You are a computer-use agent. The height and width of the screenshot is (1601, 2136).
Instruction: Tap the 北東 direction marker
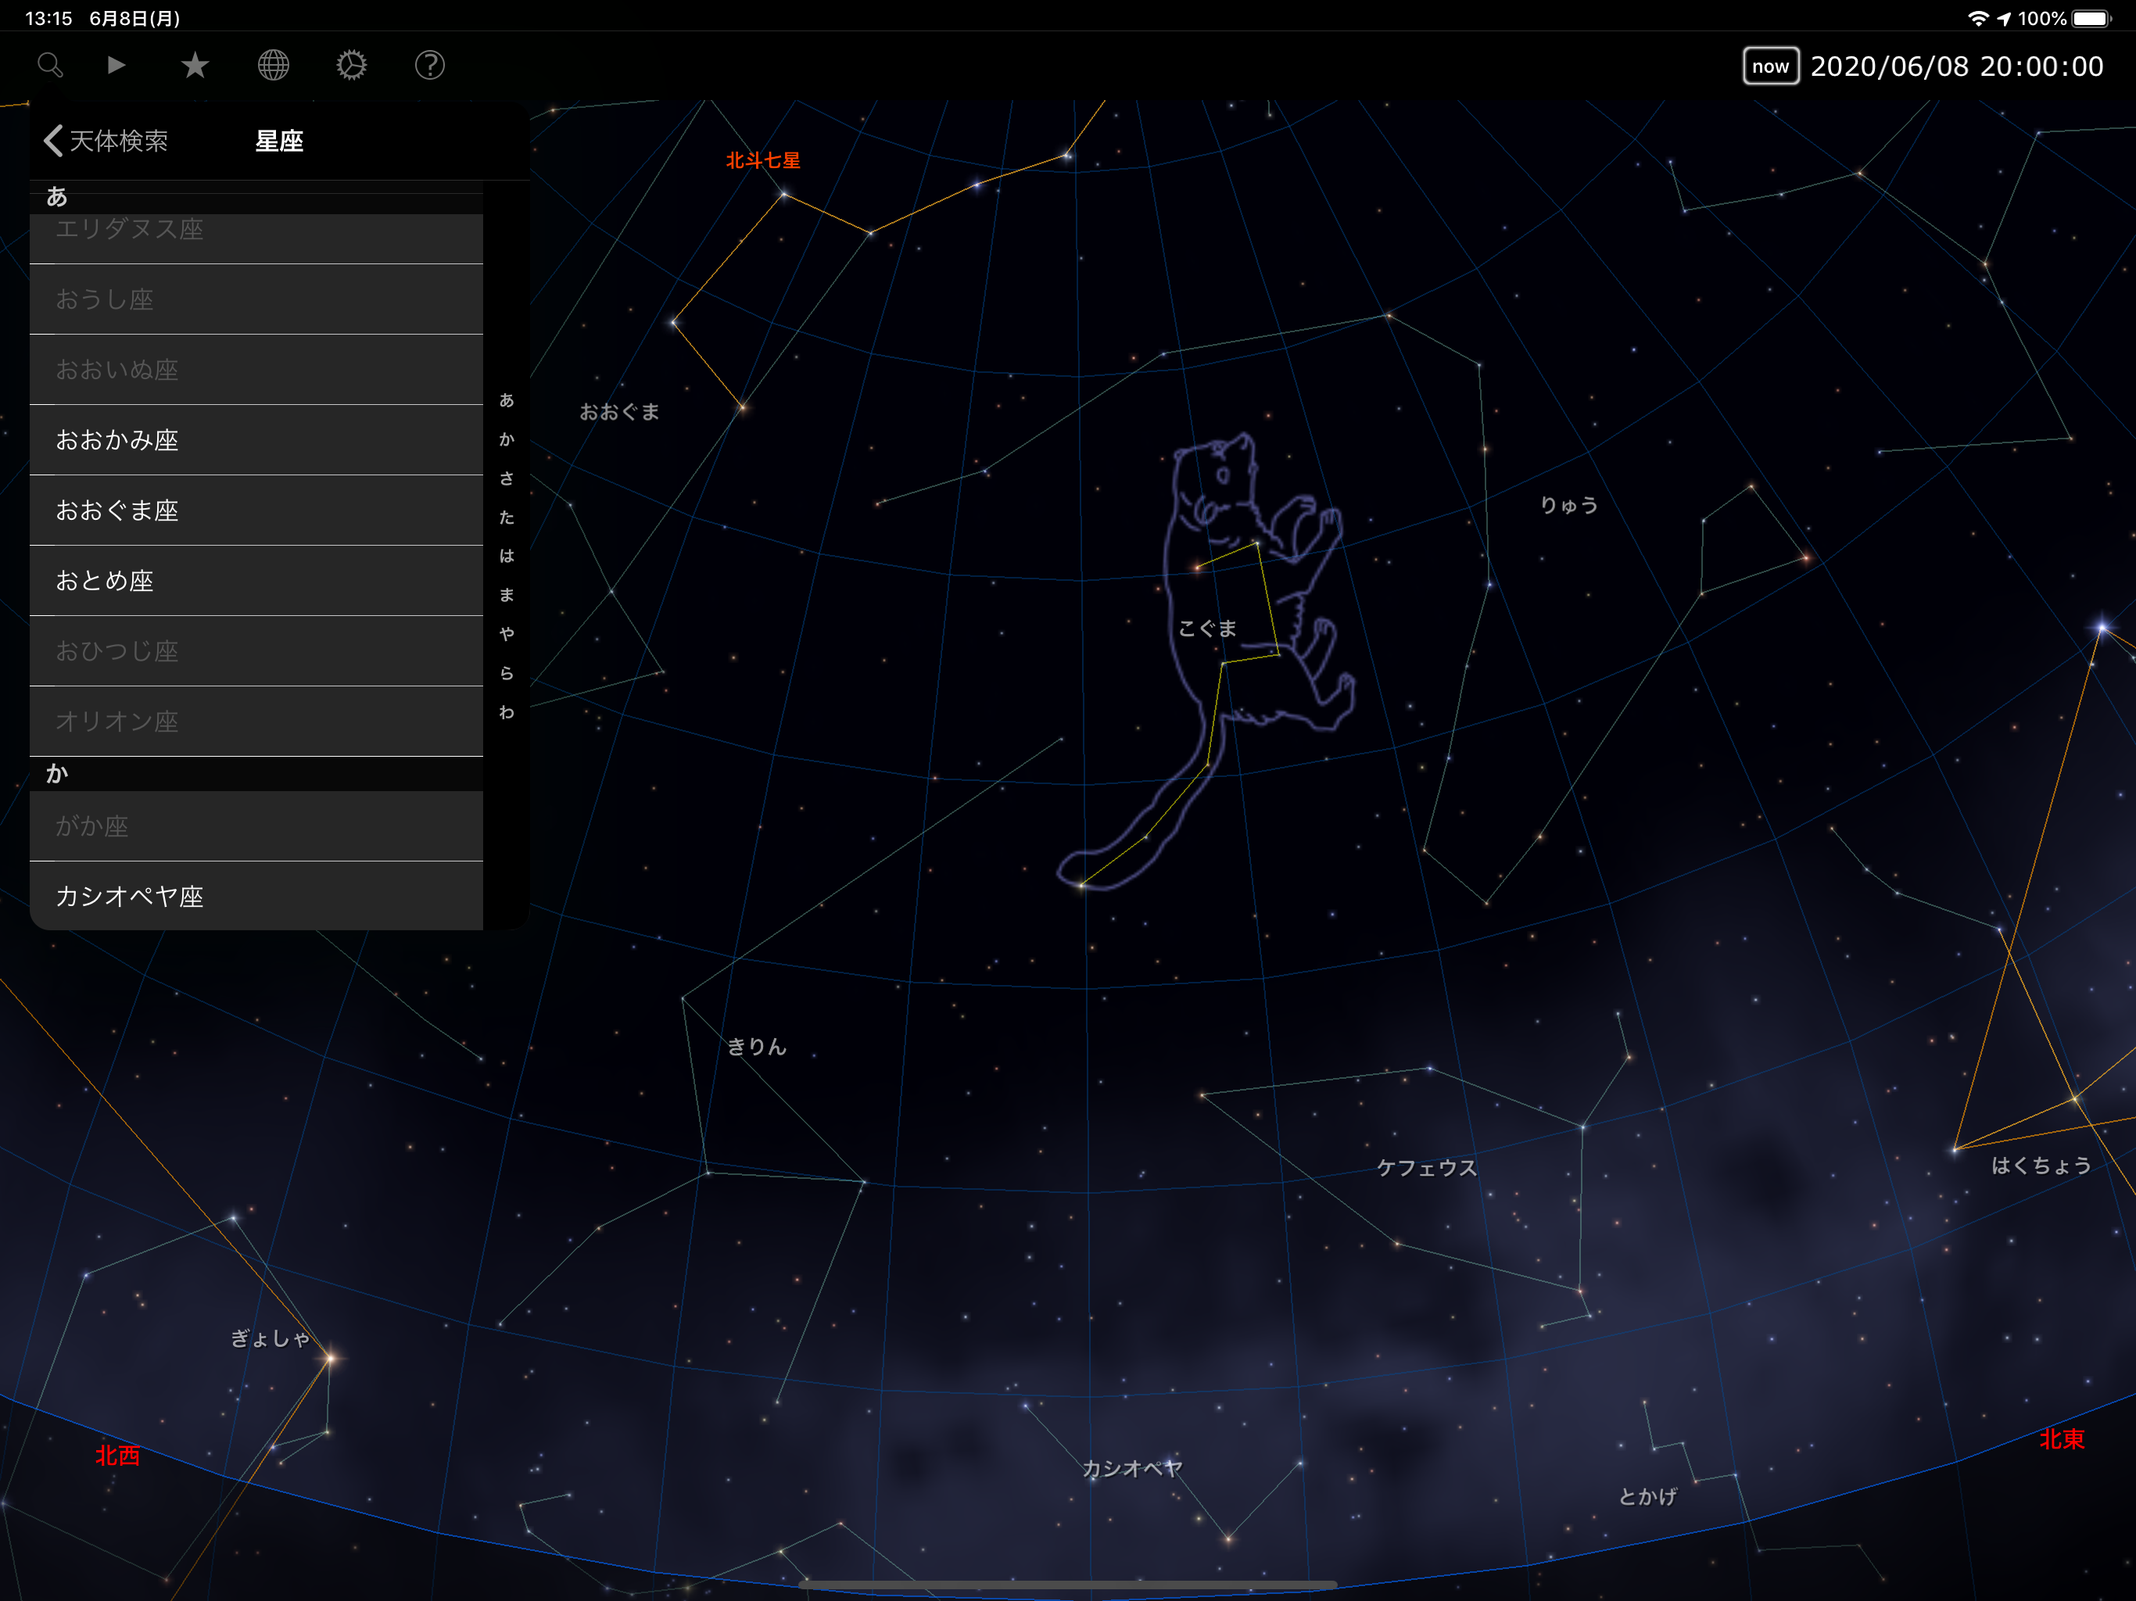tap(2062, 1438)
